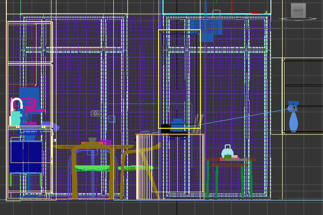The height and width of the screenshot is (215, 323).
Task: Select the blue object at the top center
Action: tap(206, 28)
